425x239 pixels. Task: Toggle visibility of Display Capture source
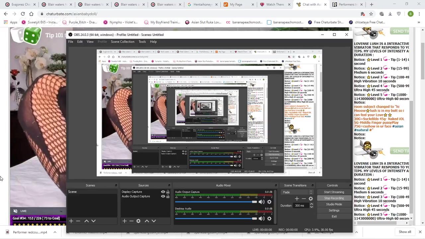(x=163, y=192)
